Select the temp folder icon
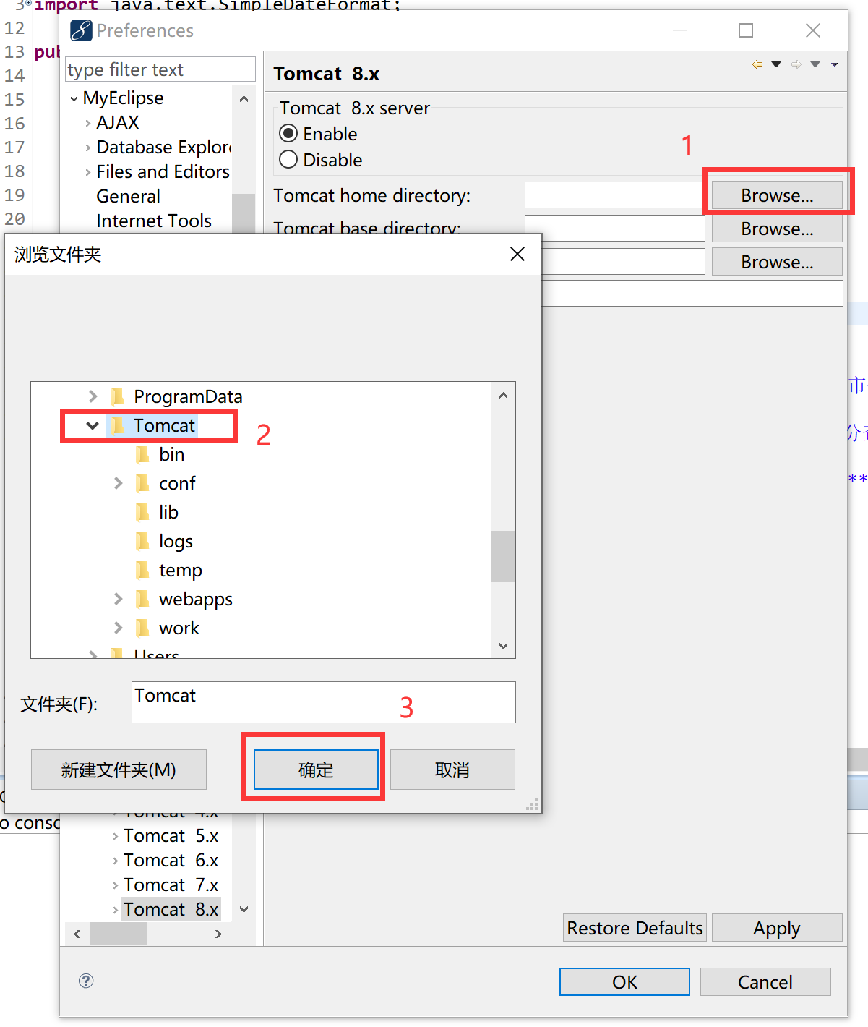Screen dimensions: 868x1027 pos(142,570)
